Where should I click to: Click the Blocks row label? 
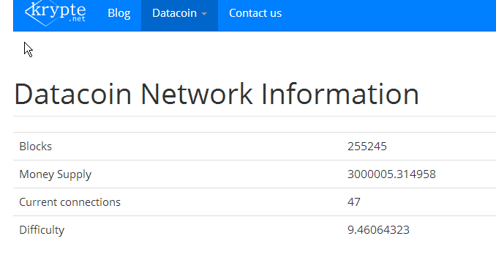point(35,147)
